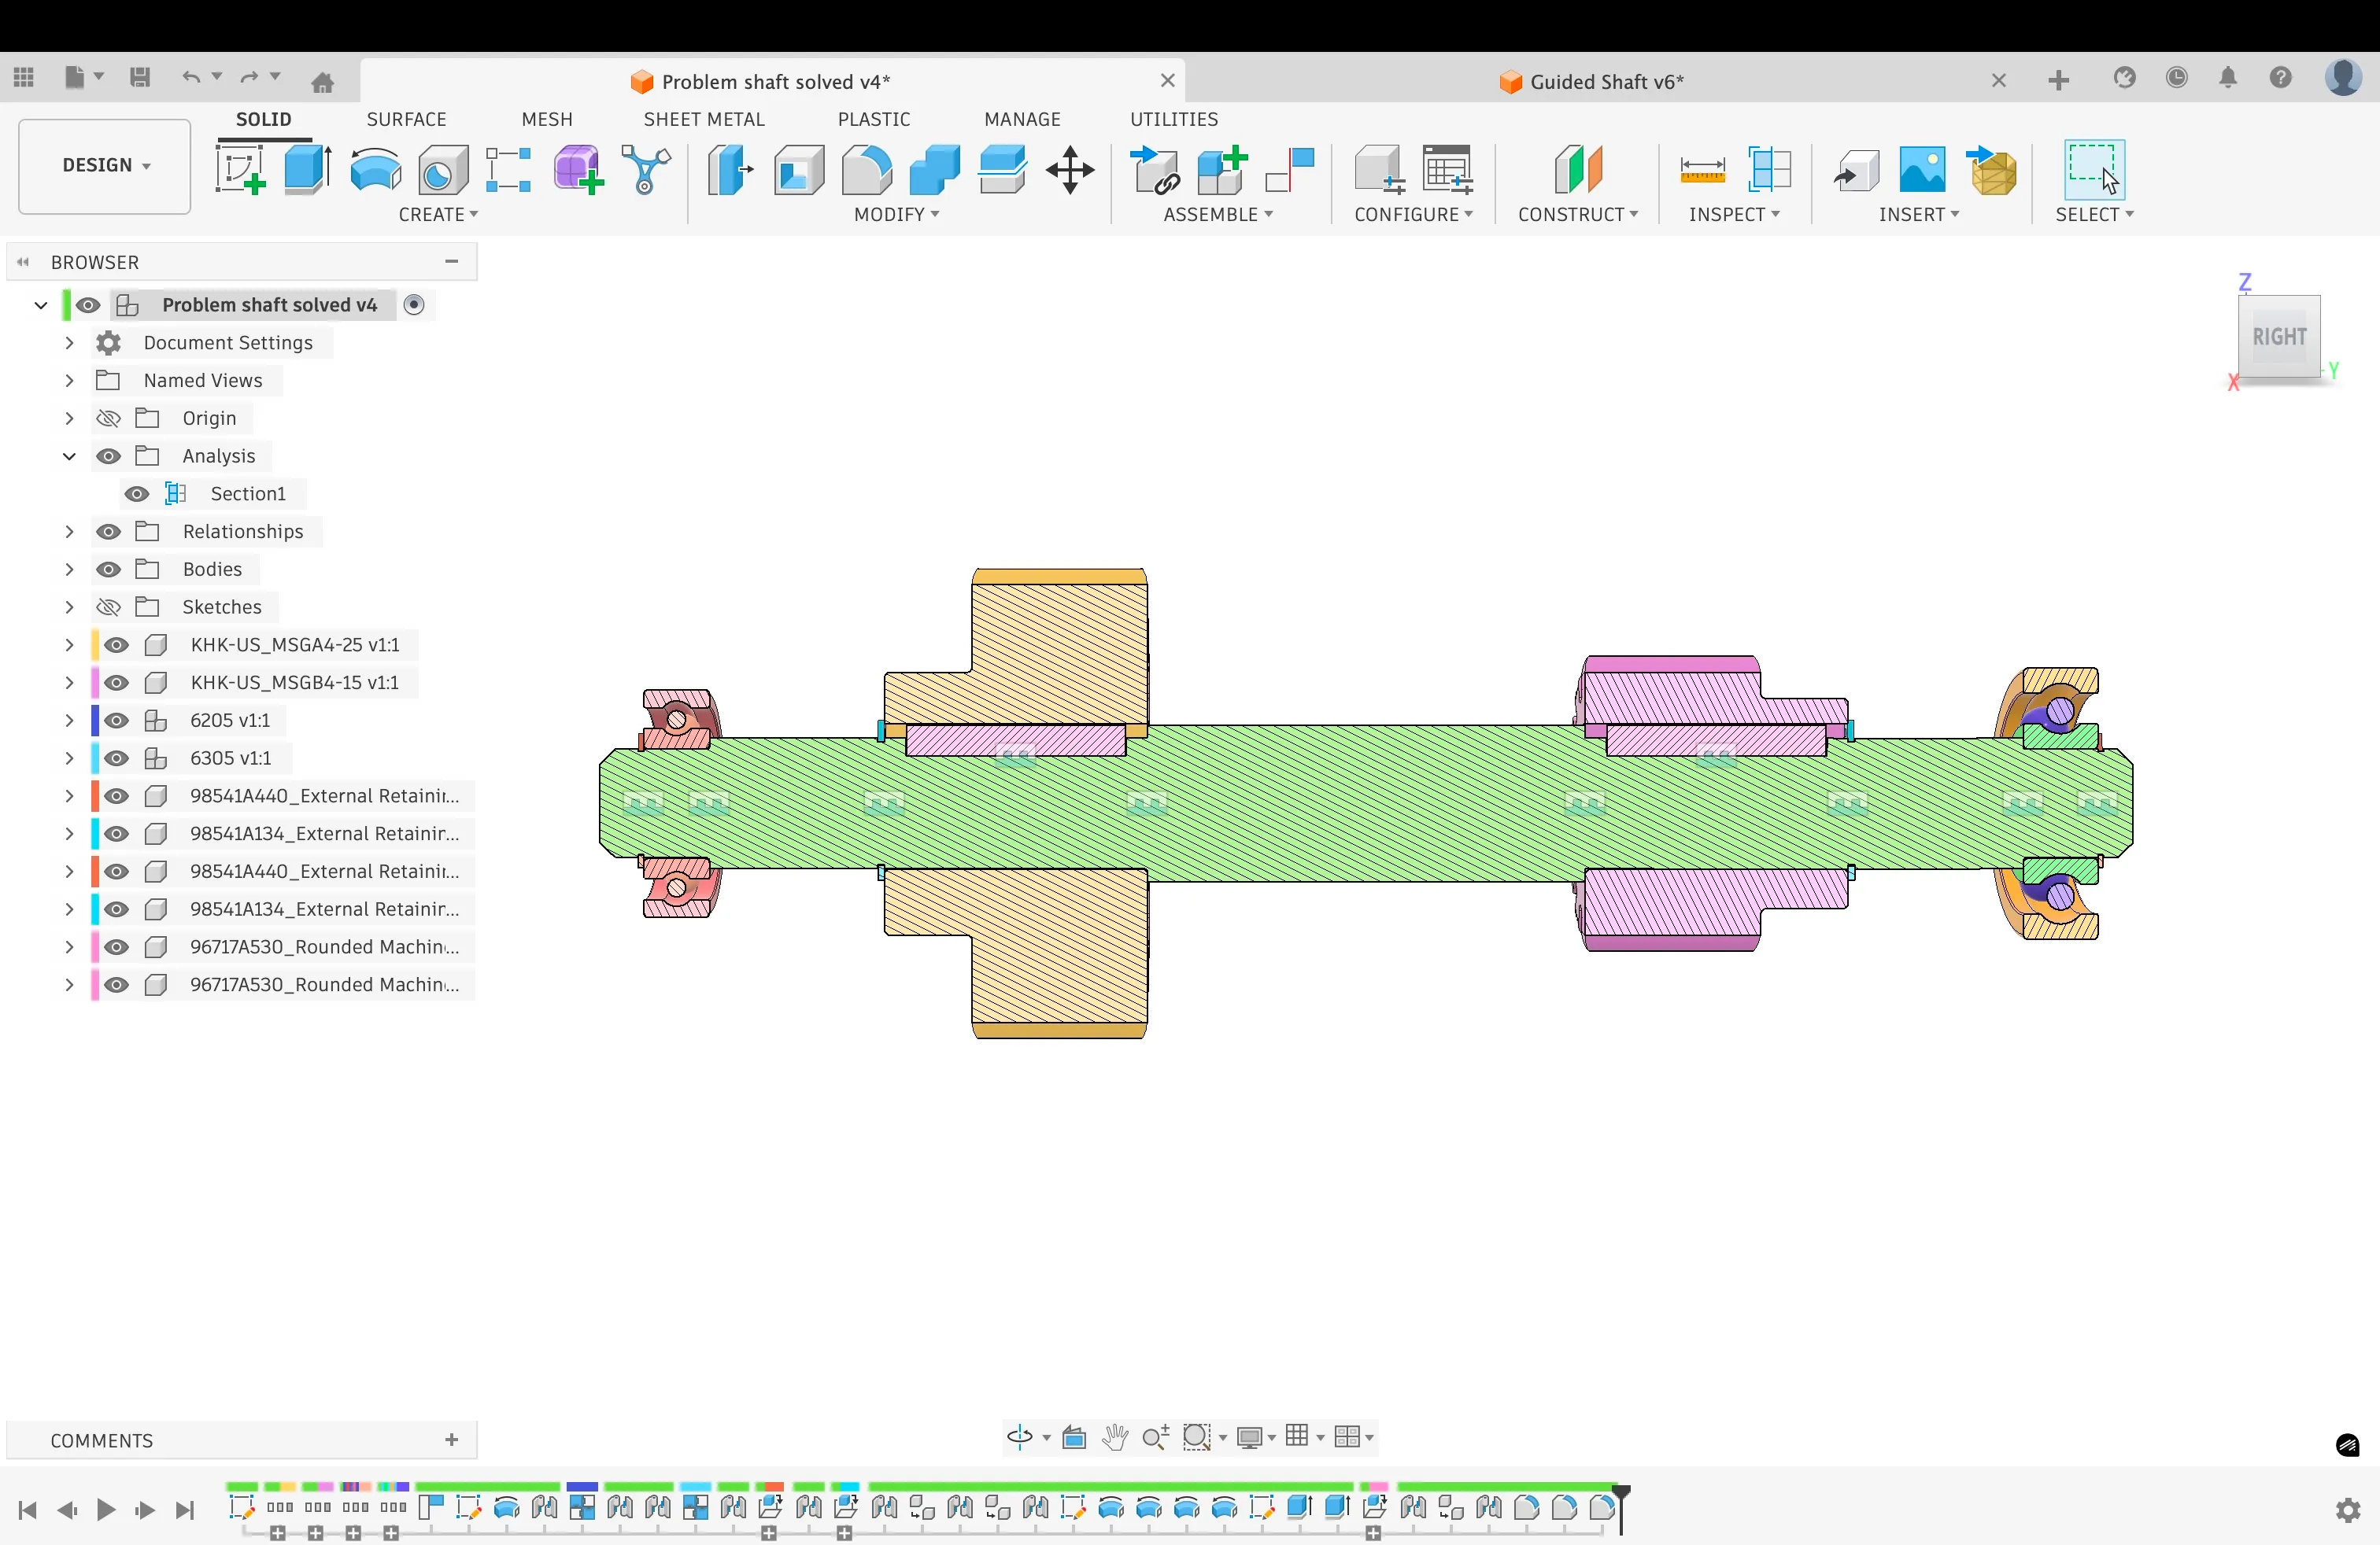
Task: Open the Press Pull tool
Action: pyautogui.click(x=730, y=169)
